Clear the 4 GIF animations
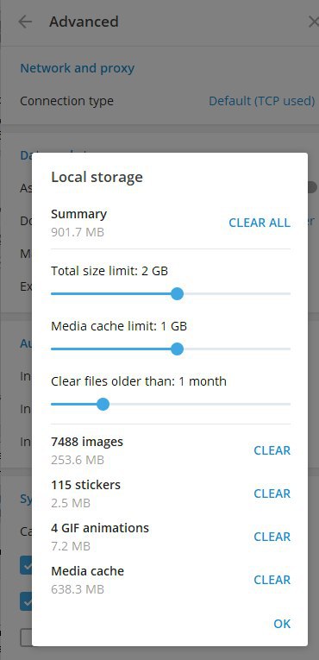This screenshot has height=660, width=319. [x=272, y=537]
